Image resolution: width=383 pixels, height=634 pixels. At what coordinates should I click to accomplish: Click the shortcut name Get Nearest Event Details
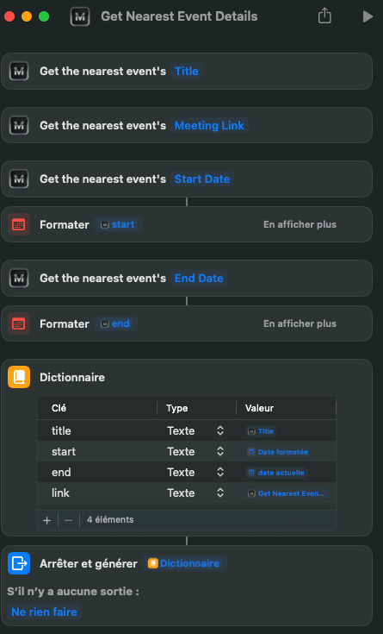click(x=179, y=16)
